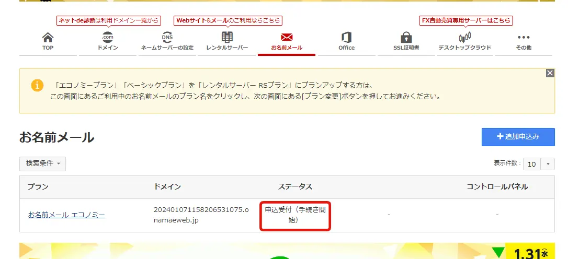Close the yellow notice banner
The image size is (568, 259).
(550, 73)
